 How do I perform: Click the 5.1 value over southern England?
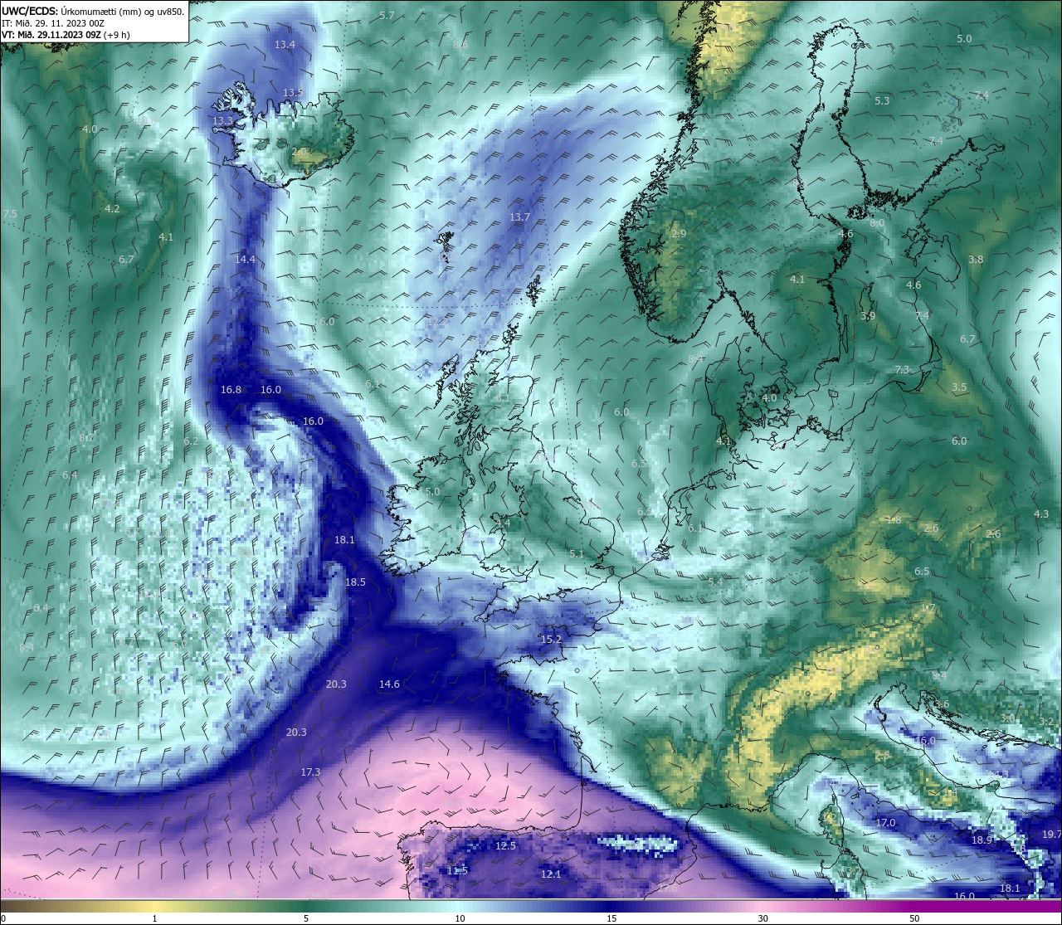tap(577, 553)
